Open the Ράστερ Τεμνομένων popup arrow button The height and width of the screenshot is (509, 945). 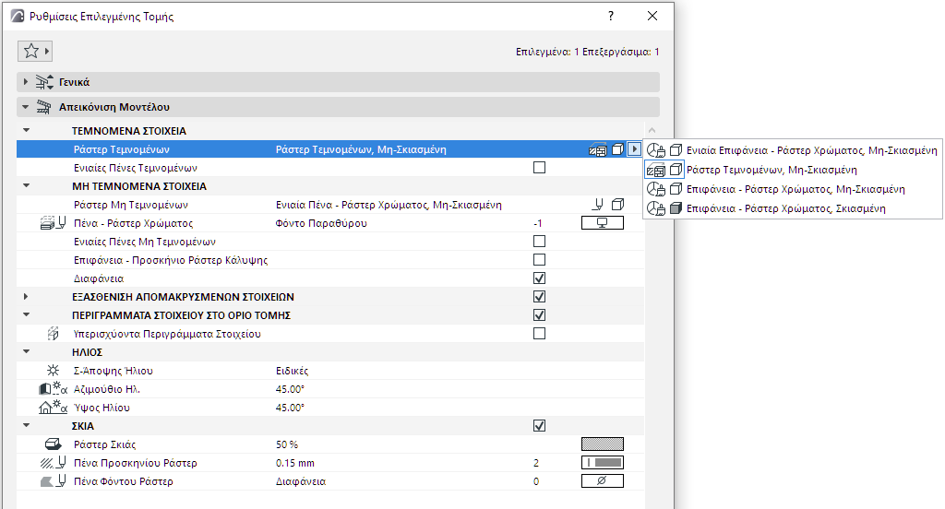coord(634,149)
